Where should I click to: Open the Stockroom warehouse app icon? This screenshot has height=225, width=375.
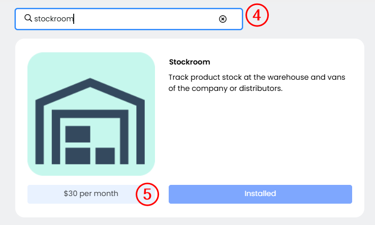tap(91, 114)
